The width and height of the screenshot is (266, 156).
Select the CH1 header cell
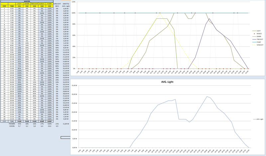point(19,6)
